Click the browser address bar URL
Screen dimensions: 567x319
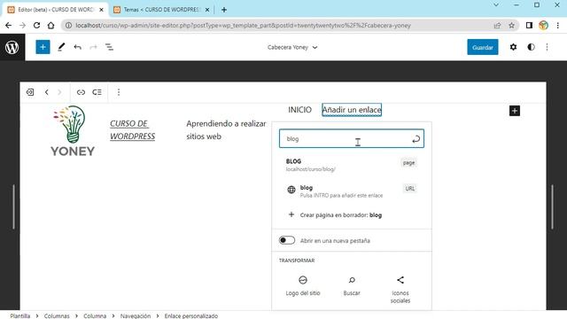pos(243,26)
